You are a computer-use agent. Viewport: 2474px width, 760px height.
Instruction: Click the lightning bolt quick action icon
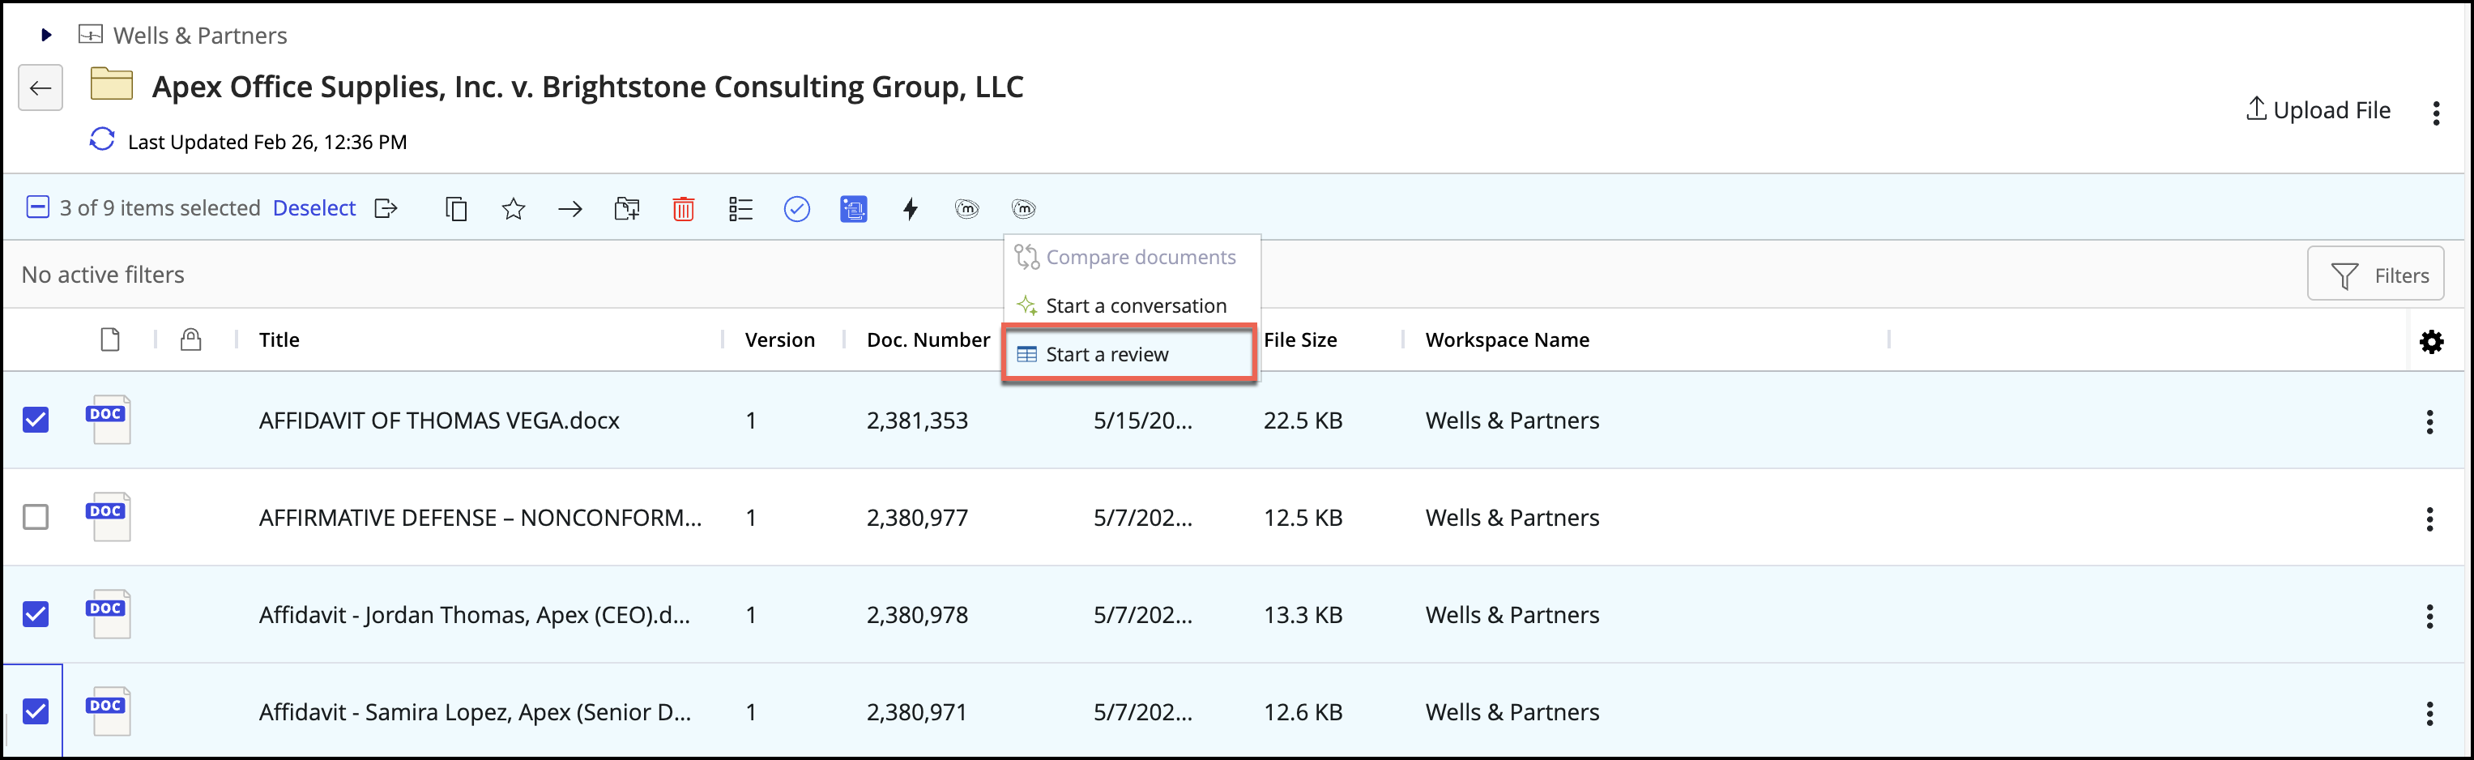click(910, 208)
